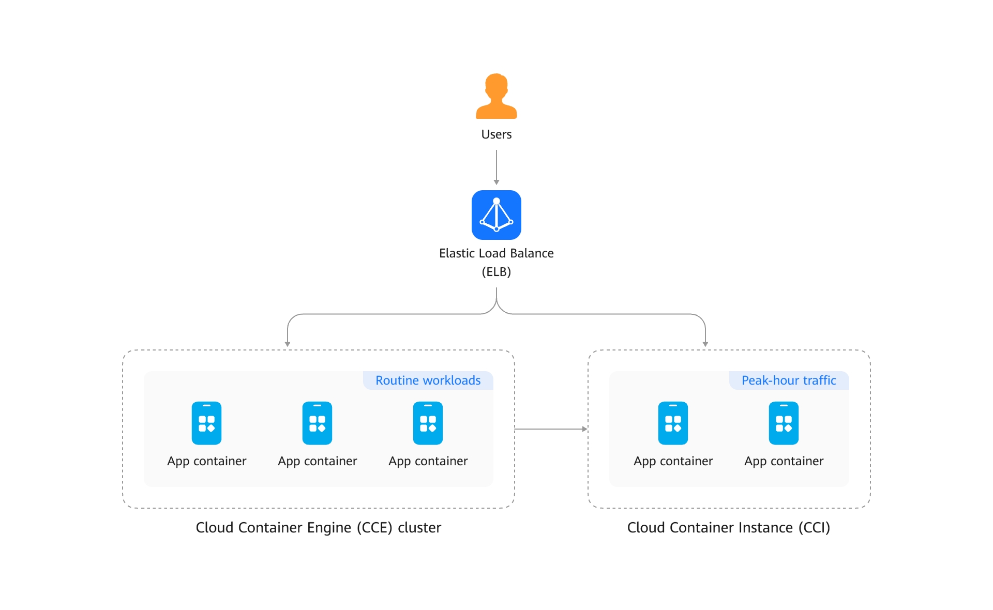Select the first App container icon under Peak-hour traffic

pyautogui.click(x=673, y=423)
